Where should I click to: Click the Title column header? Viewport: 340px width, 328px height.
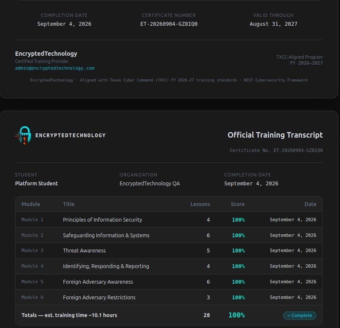pos(68,204)
